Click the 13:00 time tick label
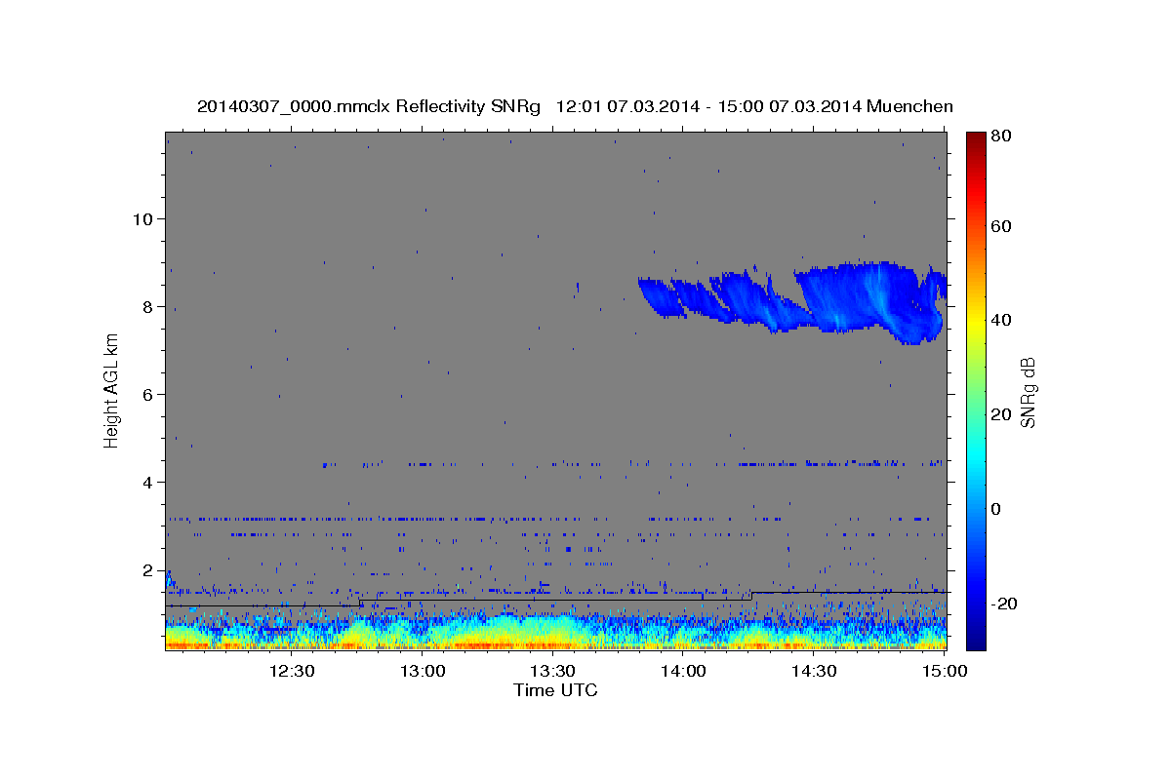 click(423, 671)
